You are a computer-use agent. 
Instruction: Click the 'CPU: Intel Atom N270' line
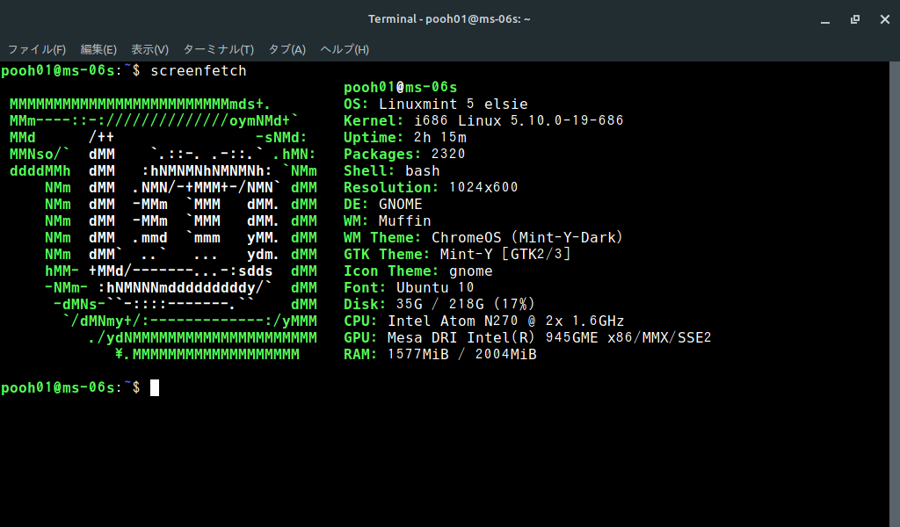point(484,321)
